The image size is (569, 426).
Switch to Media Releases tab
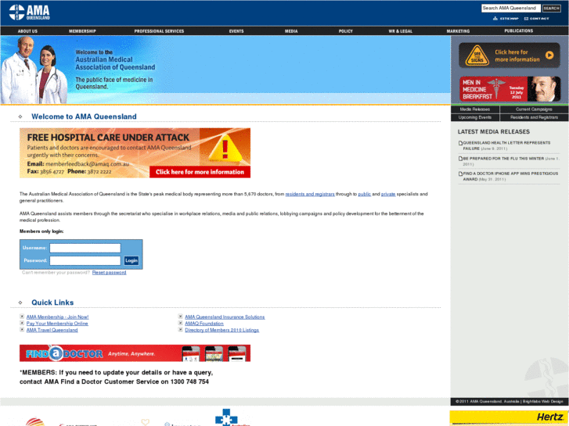[475, 109]
